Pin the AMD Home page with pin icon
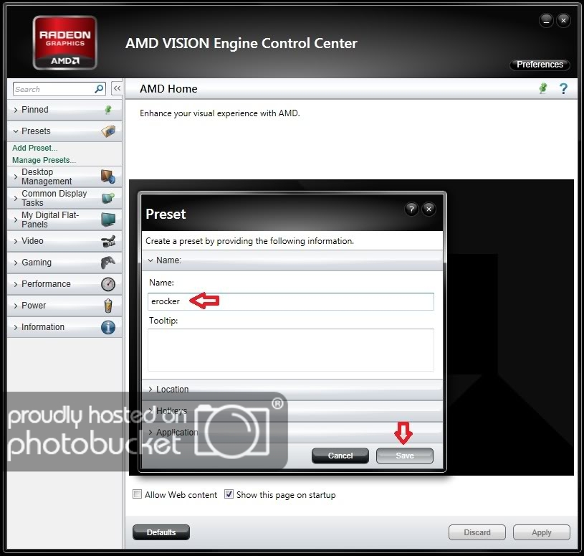This screenshot has height=556, width=584. 543,88
